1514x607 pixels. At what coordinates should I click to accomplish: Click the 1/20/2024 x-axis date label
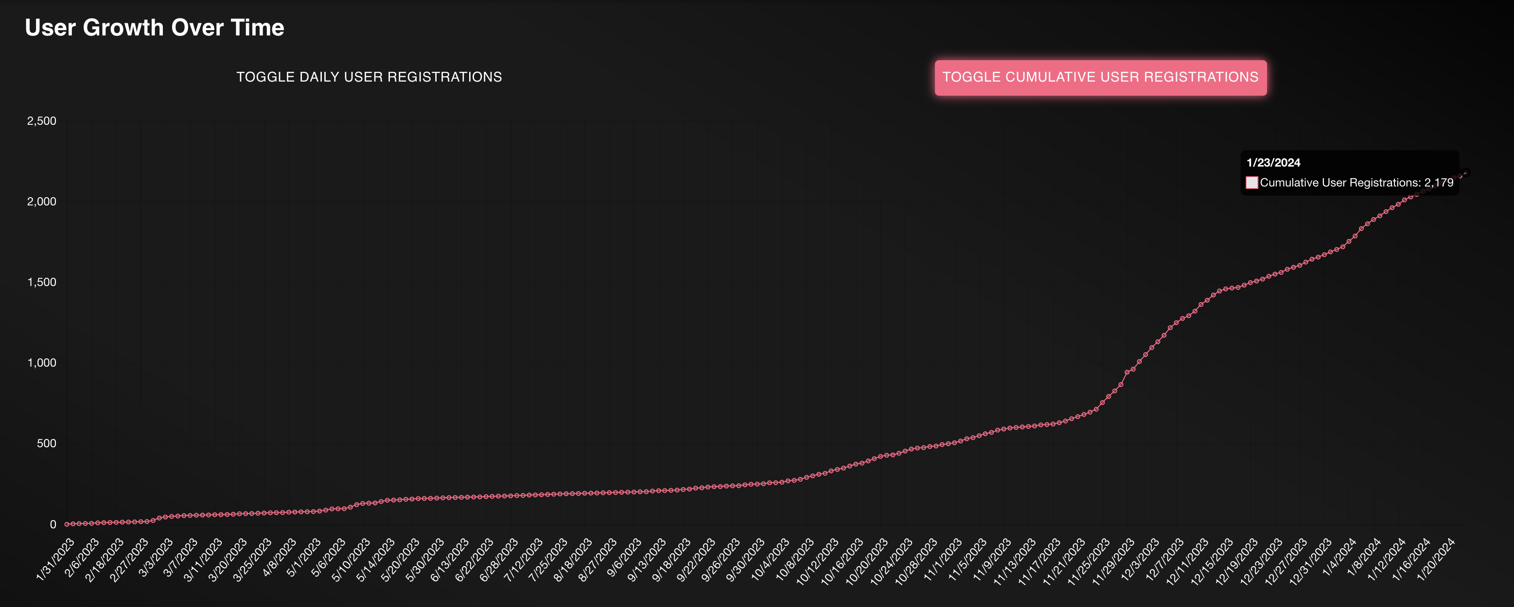tap(1436, 559)
